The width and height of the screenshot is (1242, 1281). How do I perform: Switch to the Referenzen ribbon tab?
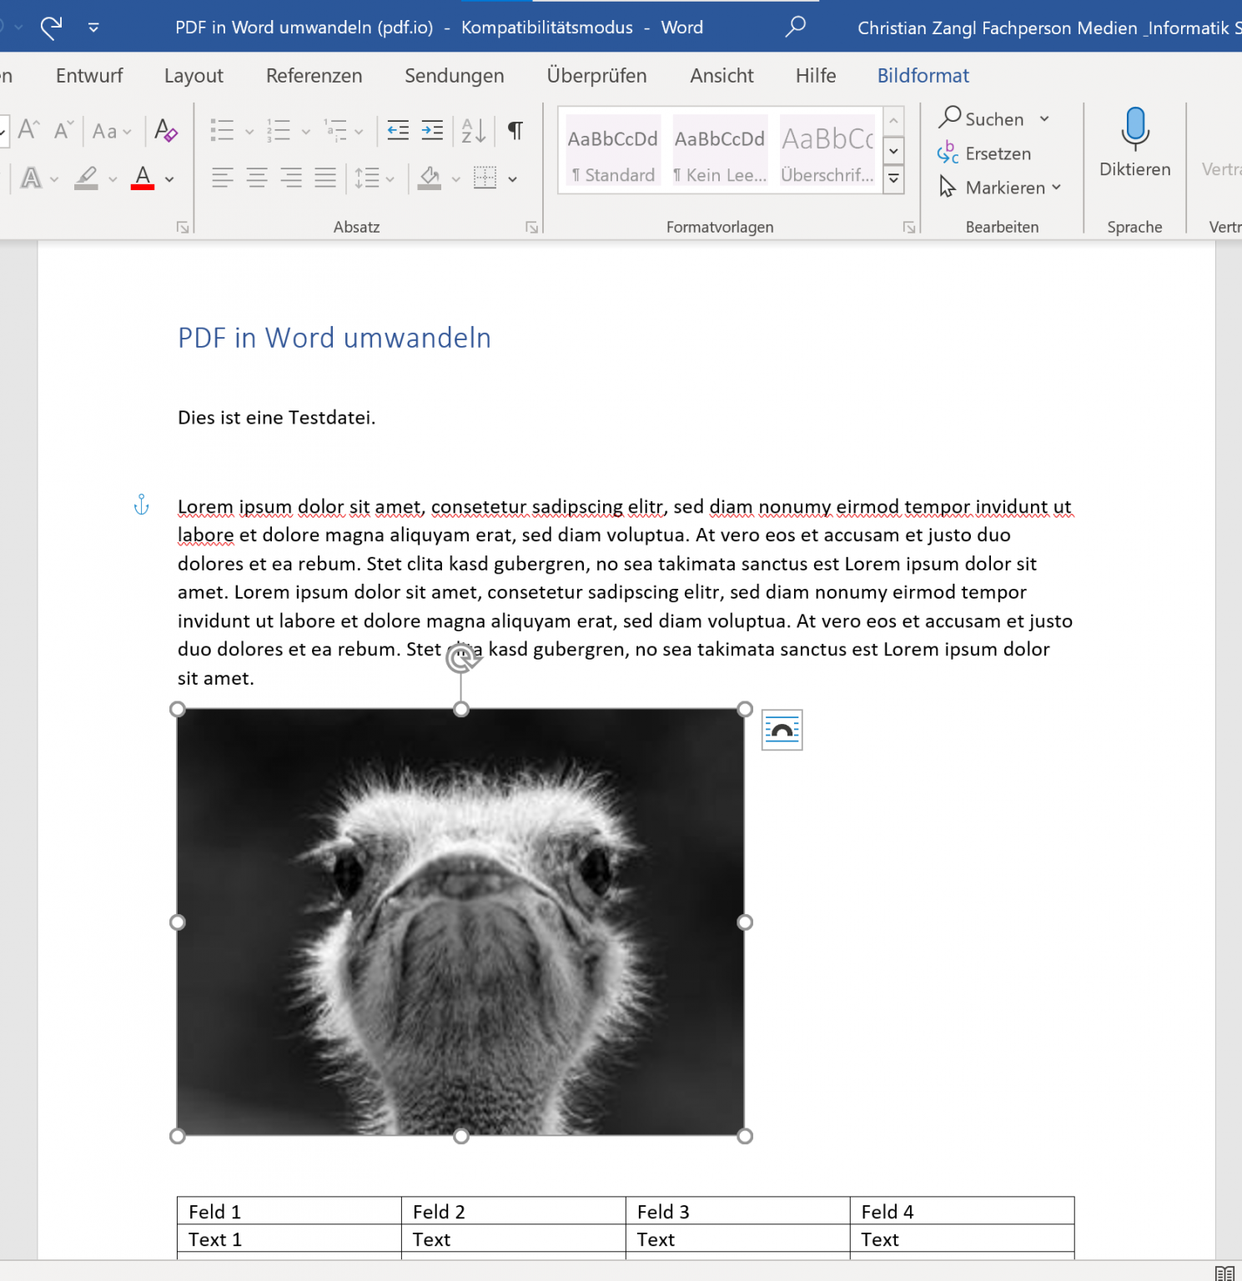tap(314, 75)
